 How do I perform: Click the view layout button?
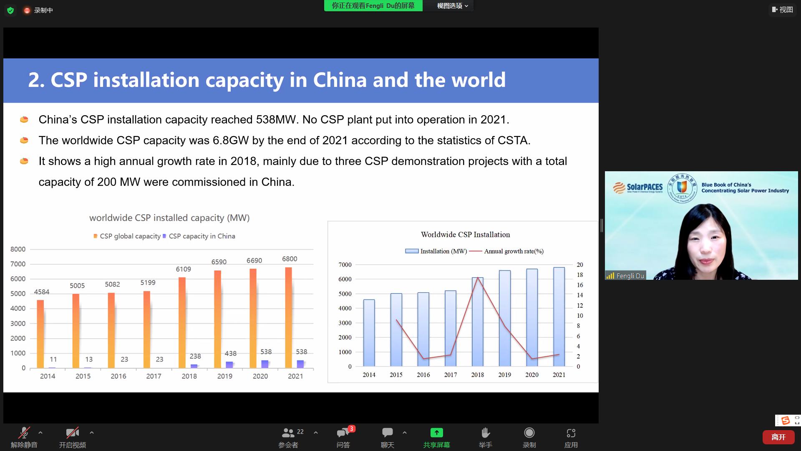click(x=782, y=10)
